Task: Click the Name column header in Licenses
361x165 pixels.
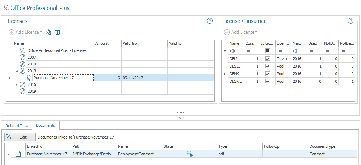Action: (x=53, y=43)
